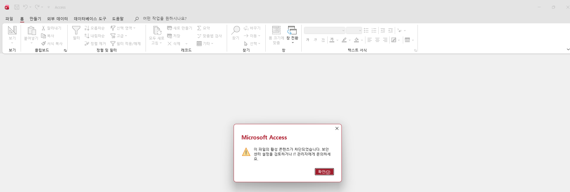Screen dimensions: 570x192
Task: Click the text direction icon
Action: (400, 30)
